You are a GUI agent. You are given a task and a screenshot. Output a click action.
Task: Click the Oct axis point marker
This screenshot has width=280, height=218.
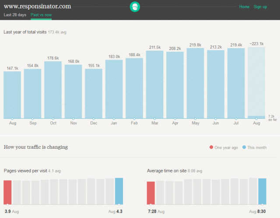(x=53, y=119)
